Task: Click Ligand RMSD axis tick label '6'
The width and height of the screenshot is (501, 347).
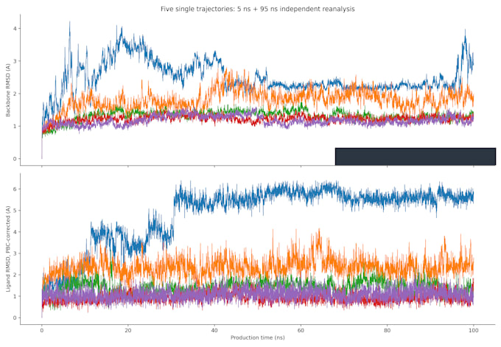Action: pyautogui.click(x=15, y=189)
